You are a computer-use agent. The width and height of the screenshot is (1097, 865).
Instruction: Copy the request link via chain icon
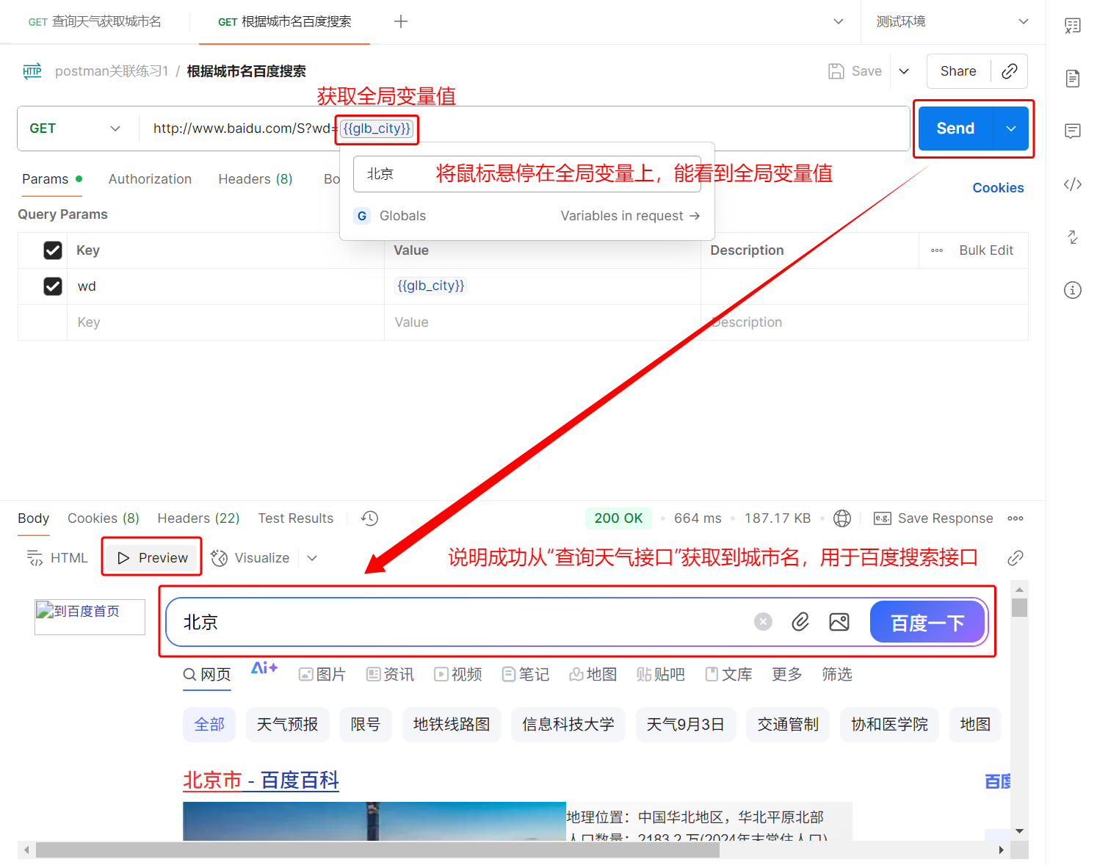1010,71
